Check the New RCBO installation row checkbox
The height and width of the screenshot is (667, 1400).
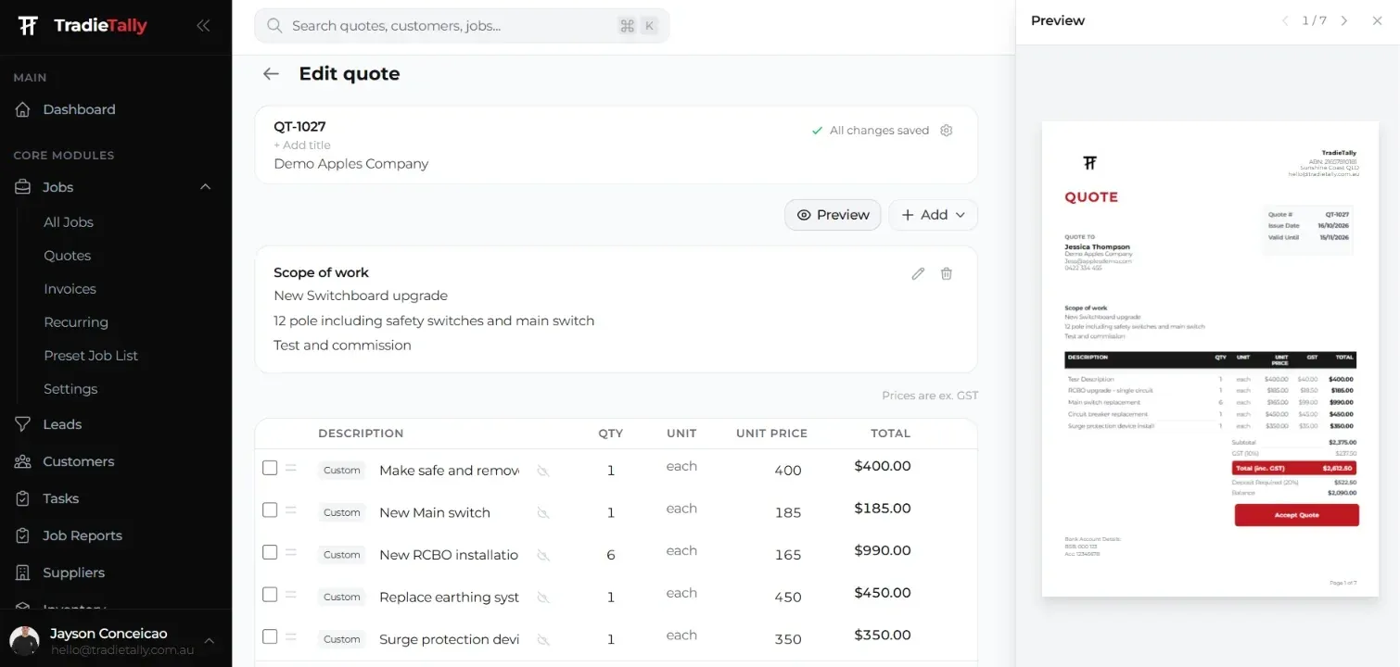(270, 552)
